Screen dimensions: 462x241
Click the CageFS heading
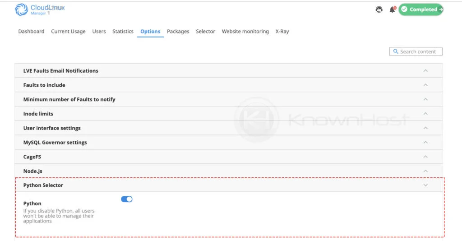(x=32, y=157)
